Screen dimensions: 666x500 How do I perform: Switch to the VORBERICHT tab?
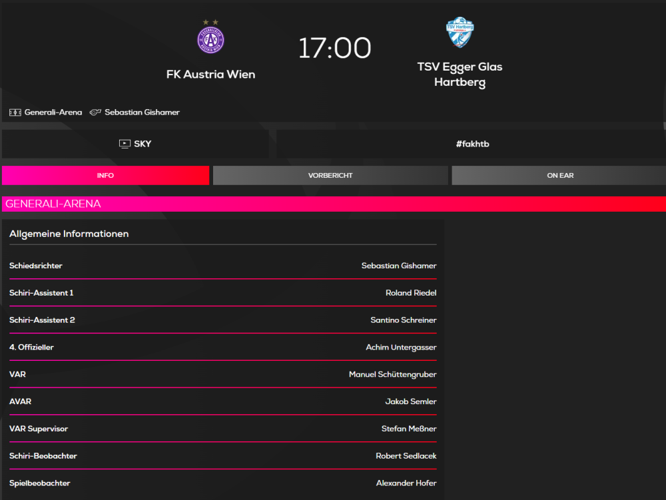(x=330, y=176)
